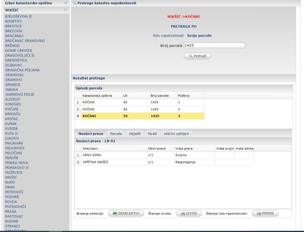Click the DESELEKTUJ button

126,213
